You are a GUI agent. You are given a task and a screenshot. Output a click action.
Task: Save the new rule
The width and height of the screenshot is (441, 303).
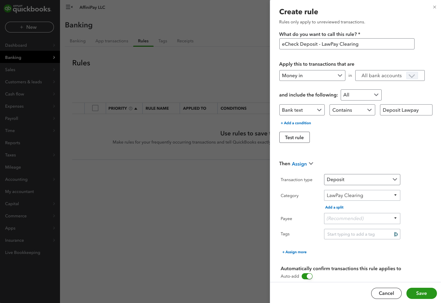[x=421, y=293]
